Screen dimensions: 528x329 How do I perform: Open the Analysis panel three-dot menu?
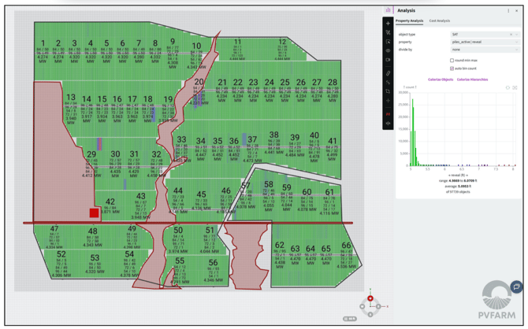pyautogui.click(x=508, y=11)
